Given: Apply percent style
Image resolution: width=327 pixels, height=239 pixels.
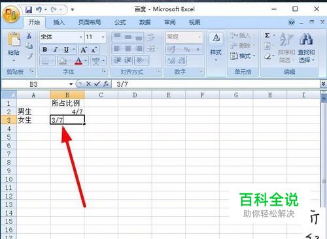Looking at the screenshot, I should [x=187, y=50].
